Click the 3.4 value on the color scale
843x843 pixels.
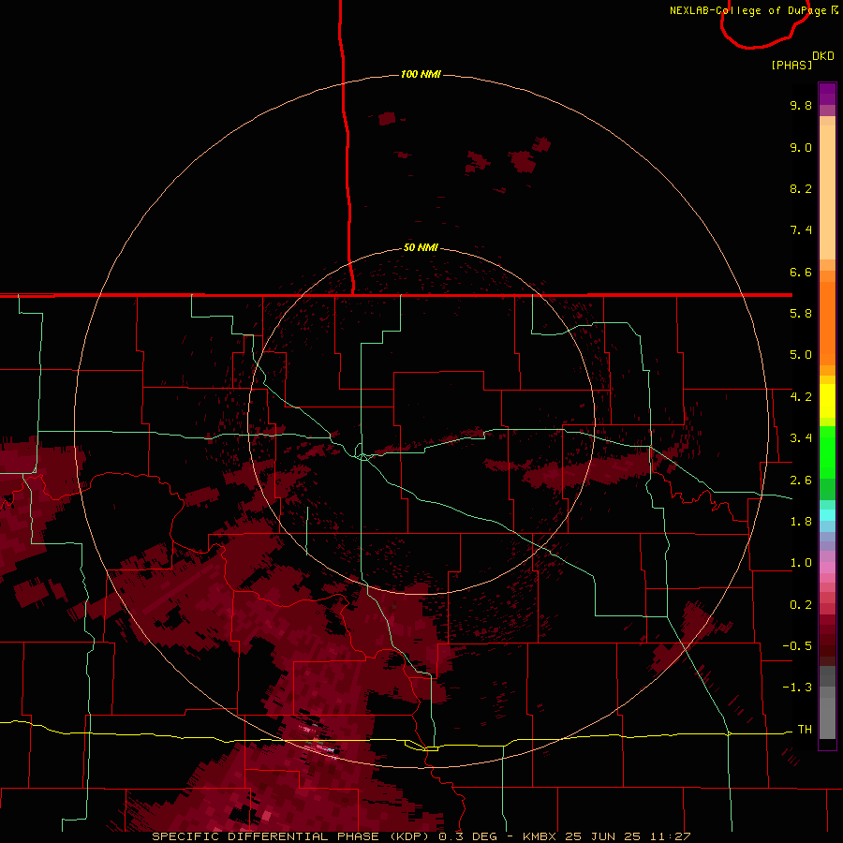801,438
